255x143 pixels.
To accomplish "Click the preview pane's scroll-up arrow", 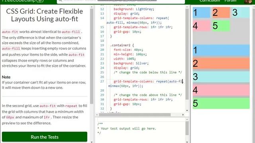I will click(x=253, y=7).
